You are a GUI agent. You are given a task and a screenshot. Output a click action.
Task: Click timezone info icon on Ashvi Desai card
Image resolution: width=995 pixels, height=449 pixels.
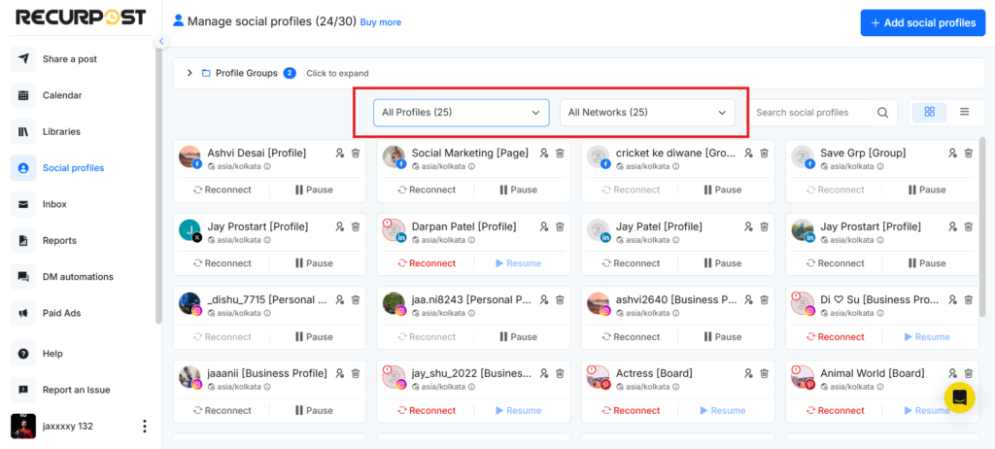pos(267,166)
